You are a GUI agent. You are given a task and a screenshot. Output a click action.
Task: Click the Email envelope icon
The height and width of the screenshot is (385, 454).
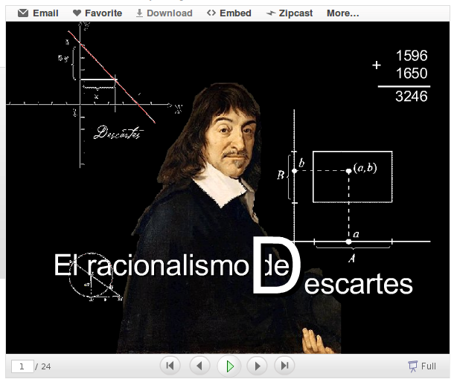pos(23,13)
